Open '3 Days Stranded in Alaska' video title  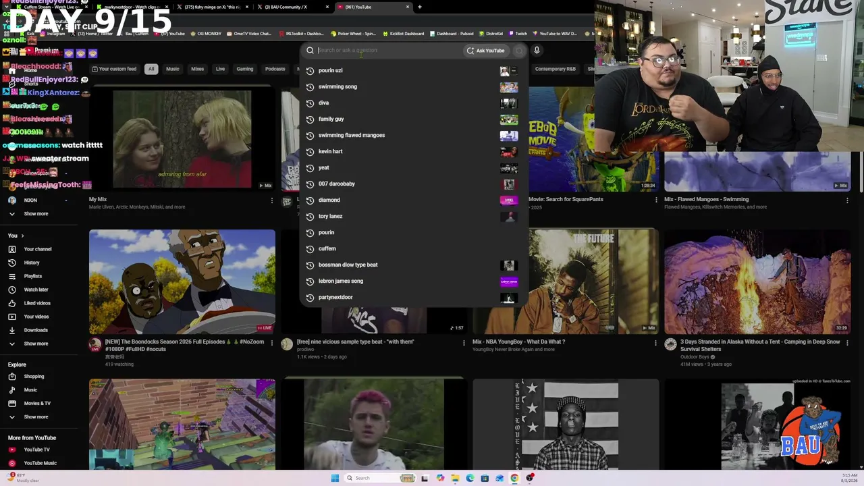[x=760, y=345]
